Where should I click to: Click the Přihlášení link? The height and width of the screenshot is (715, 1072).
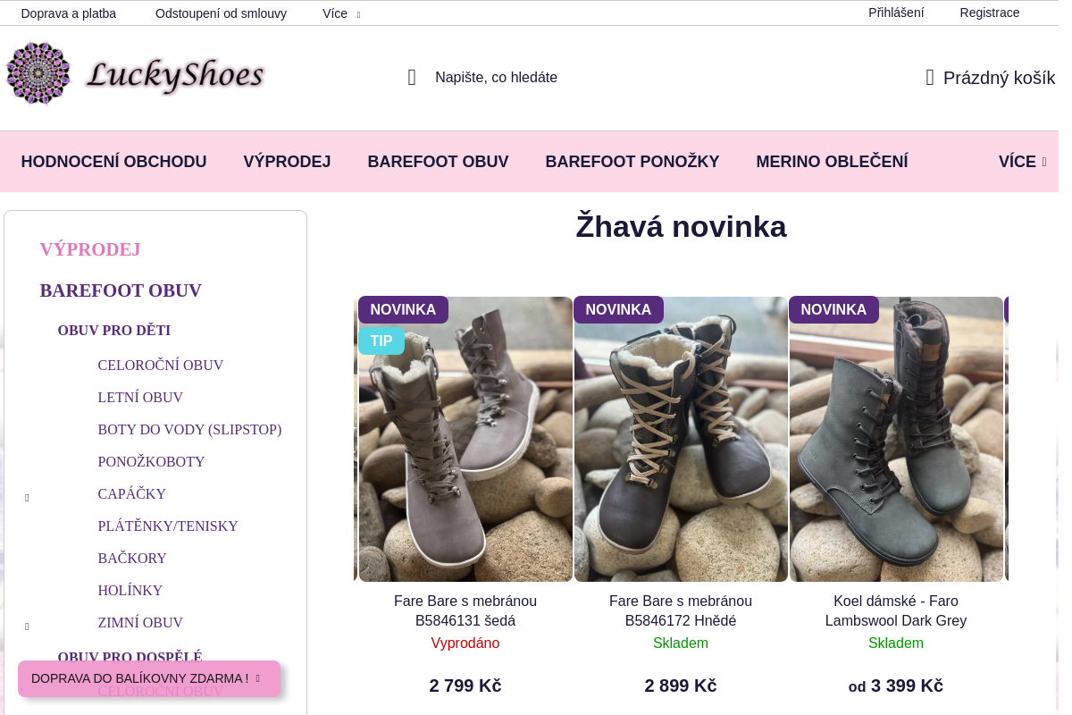[x=896, y=13]
